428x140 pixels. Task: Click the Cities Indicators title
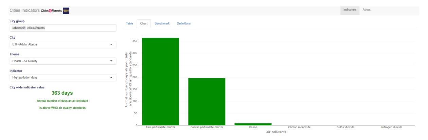tap(25, 11)
